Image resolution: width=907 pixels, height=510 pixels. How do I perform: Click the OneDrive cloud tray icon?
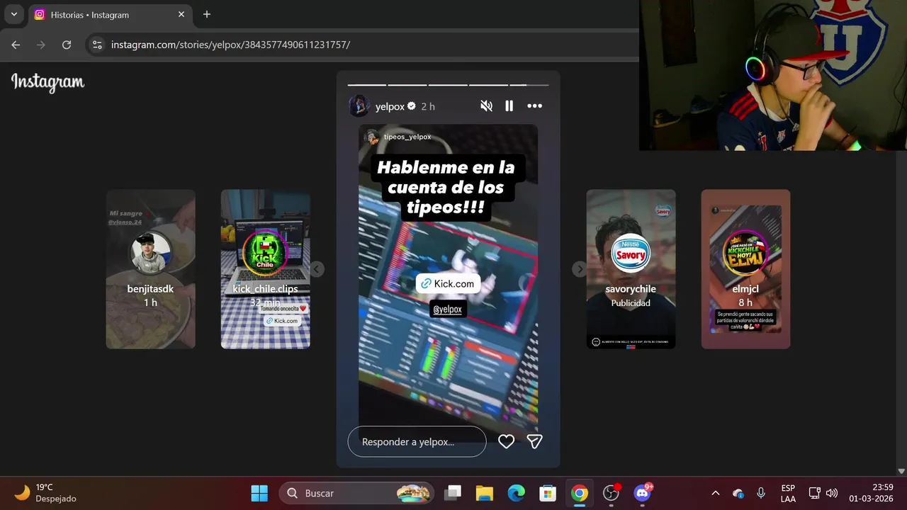(x=738, y=493)
